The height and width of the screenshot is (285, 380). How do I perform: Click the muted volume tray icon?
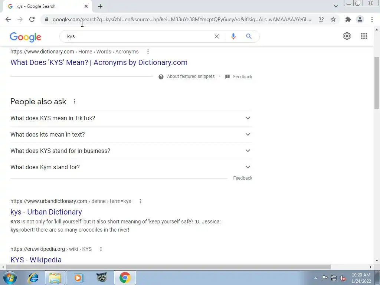click(x=343, y=278)
